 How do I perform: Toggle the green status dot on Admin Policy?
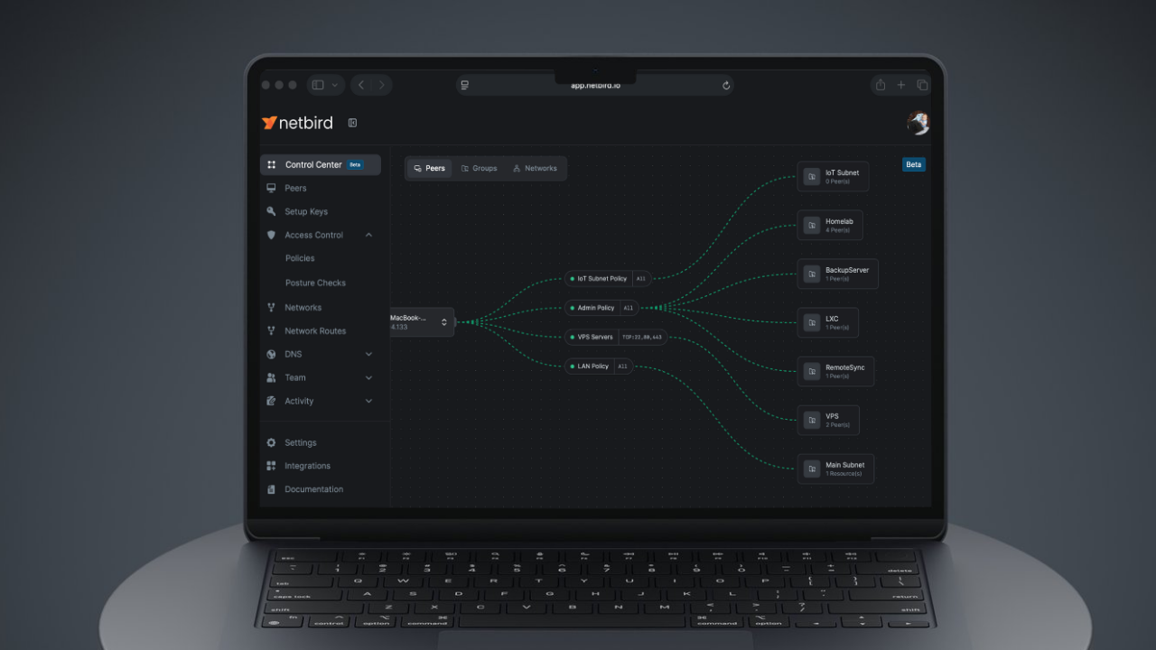[570, 308]
